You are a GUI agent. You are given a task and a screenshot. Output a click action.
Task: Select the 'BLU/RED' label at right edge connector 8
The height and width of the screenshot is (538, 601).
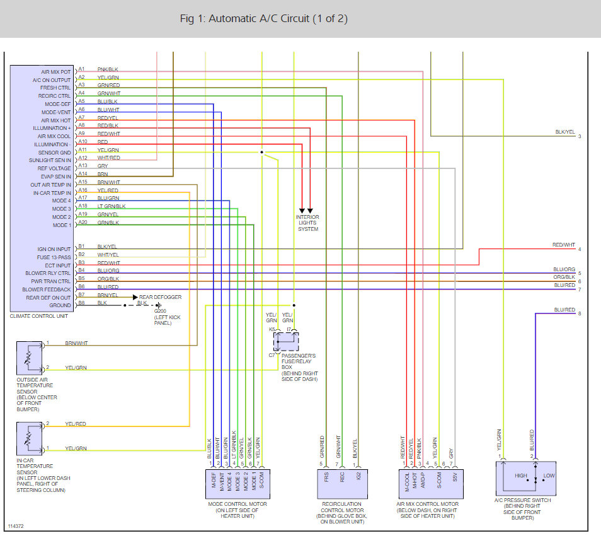[564, 310]
